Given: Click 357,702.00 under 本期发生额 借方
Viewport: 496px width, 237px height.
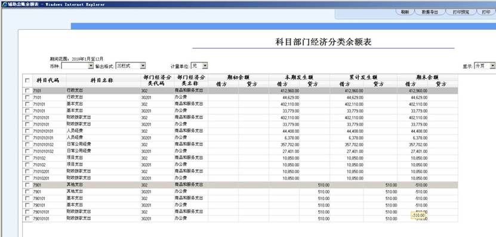Looking at the screenshot, I should [x=289, y=145].
